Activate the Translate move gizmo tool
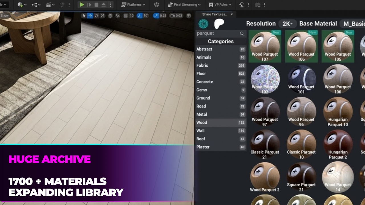This screenshot has width=365, height=205. pos(90,16)
